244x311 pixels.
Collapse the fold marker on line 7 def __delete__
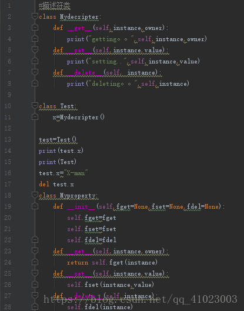point(35,72)
